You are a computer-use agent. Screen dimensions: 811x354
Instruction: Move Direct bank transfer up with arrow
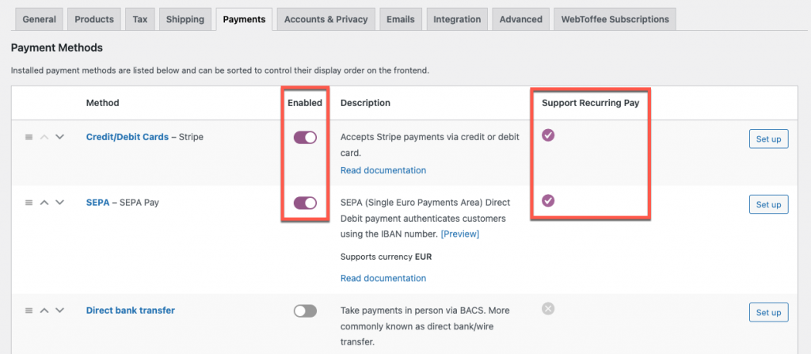click(44, 310)
